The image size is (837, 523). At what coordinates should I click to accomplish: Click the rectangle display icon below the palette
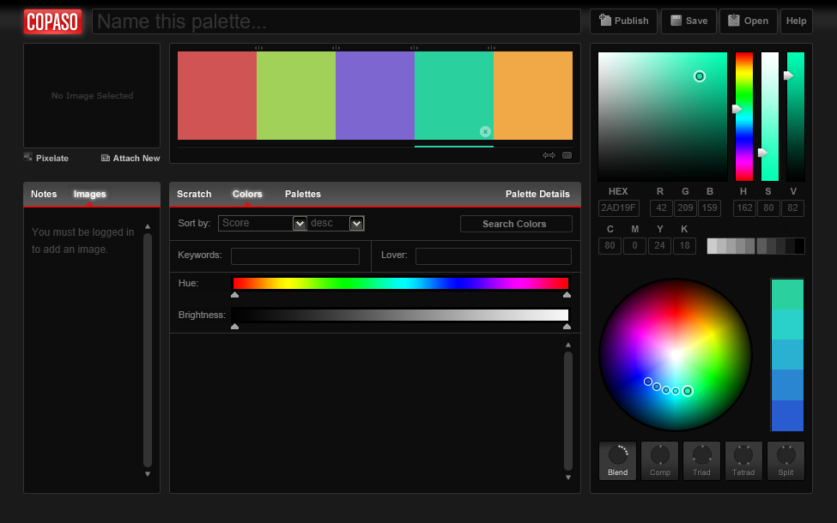pyautogui.click(x=566, y=155)
